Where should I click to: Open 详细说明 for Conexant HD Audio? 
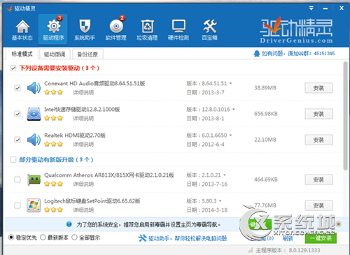click(x=83, y=92)
